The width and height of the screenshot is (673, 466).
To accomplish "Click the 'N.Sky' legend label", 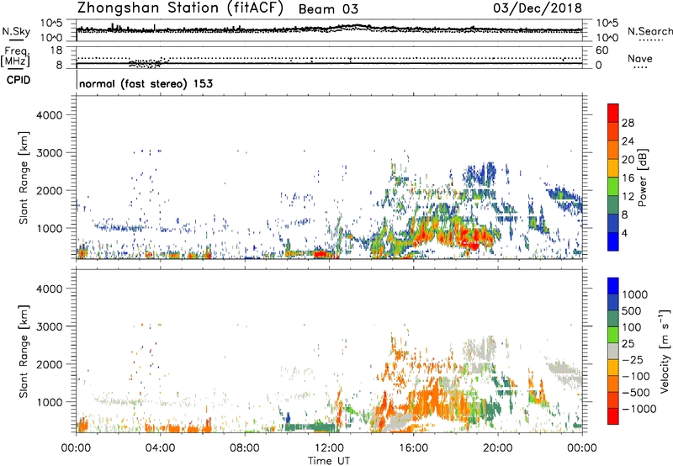I will [16, 32].
